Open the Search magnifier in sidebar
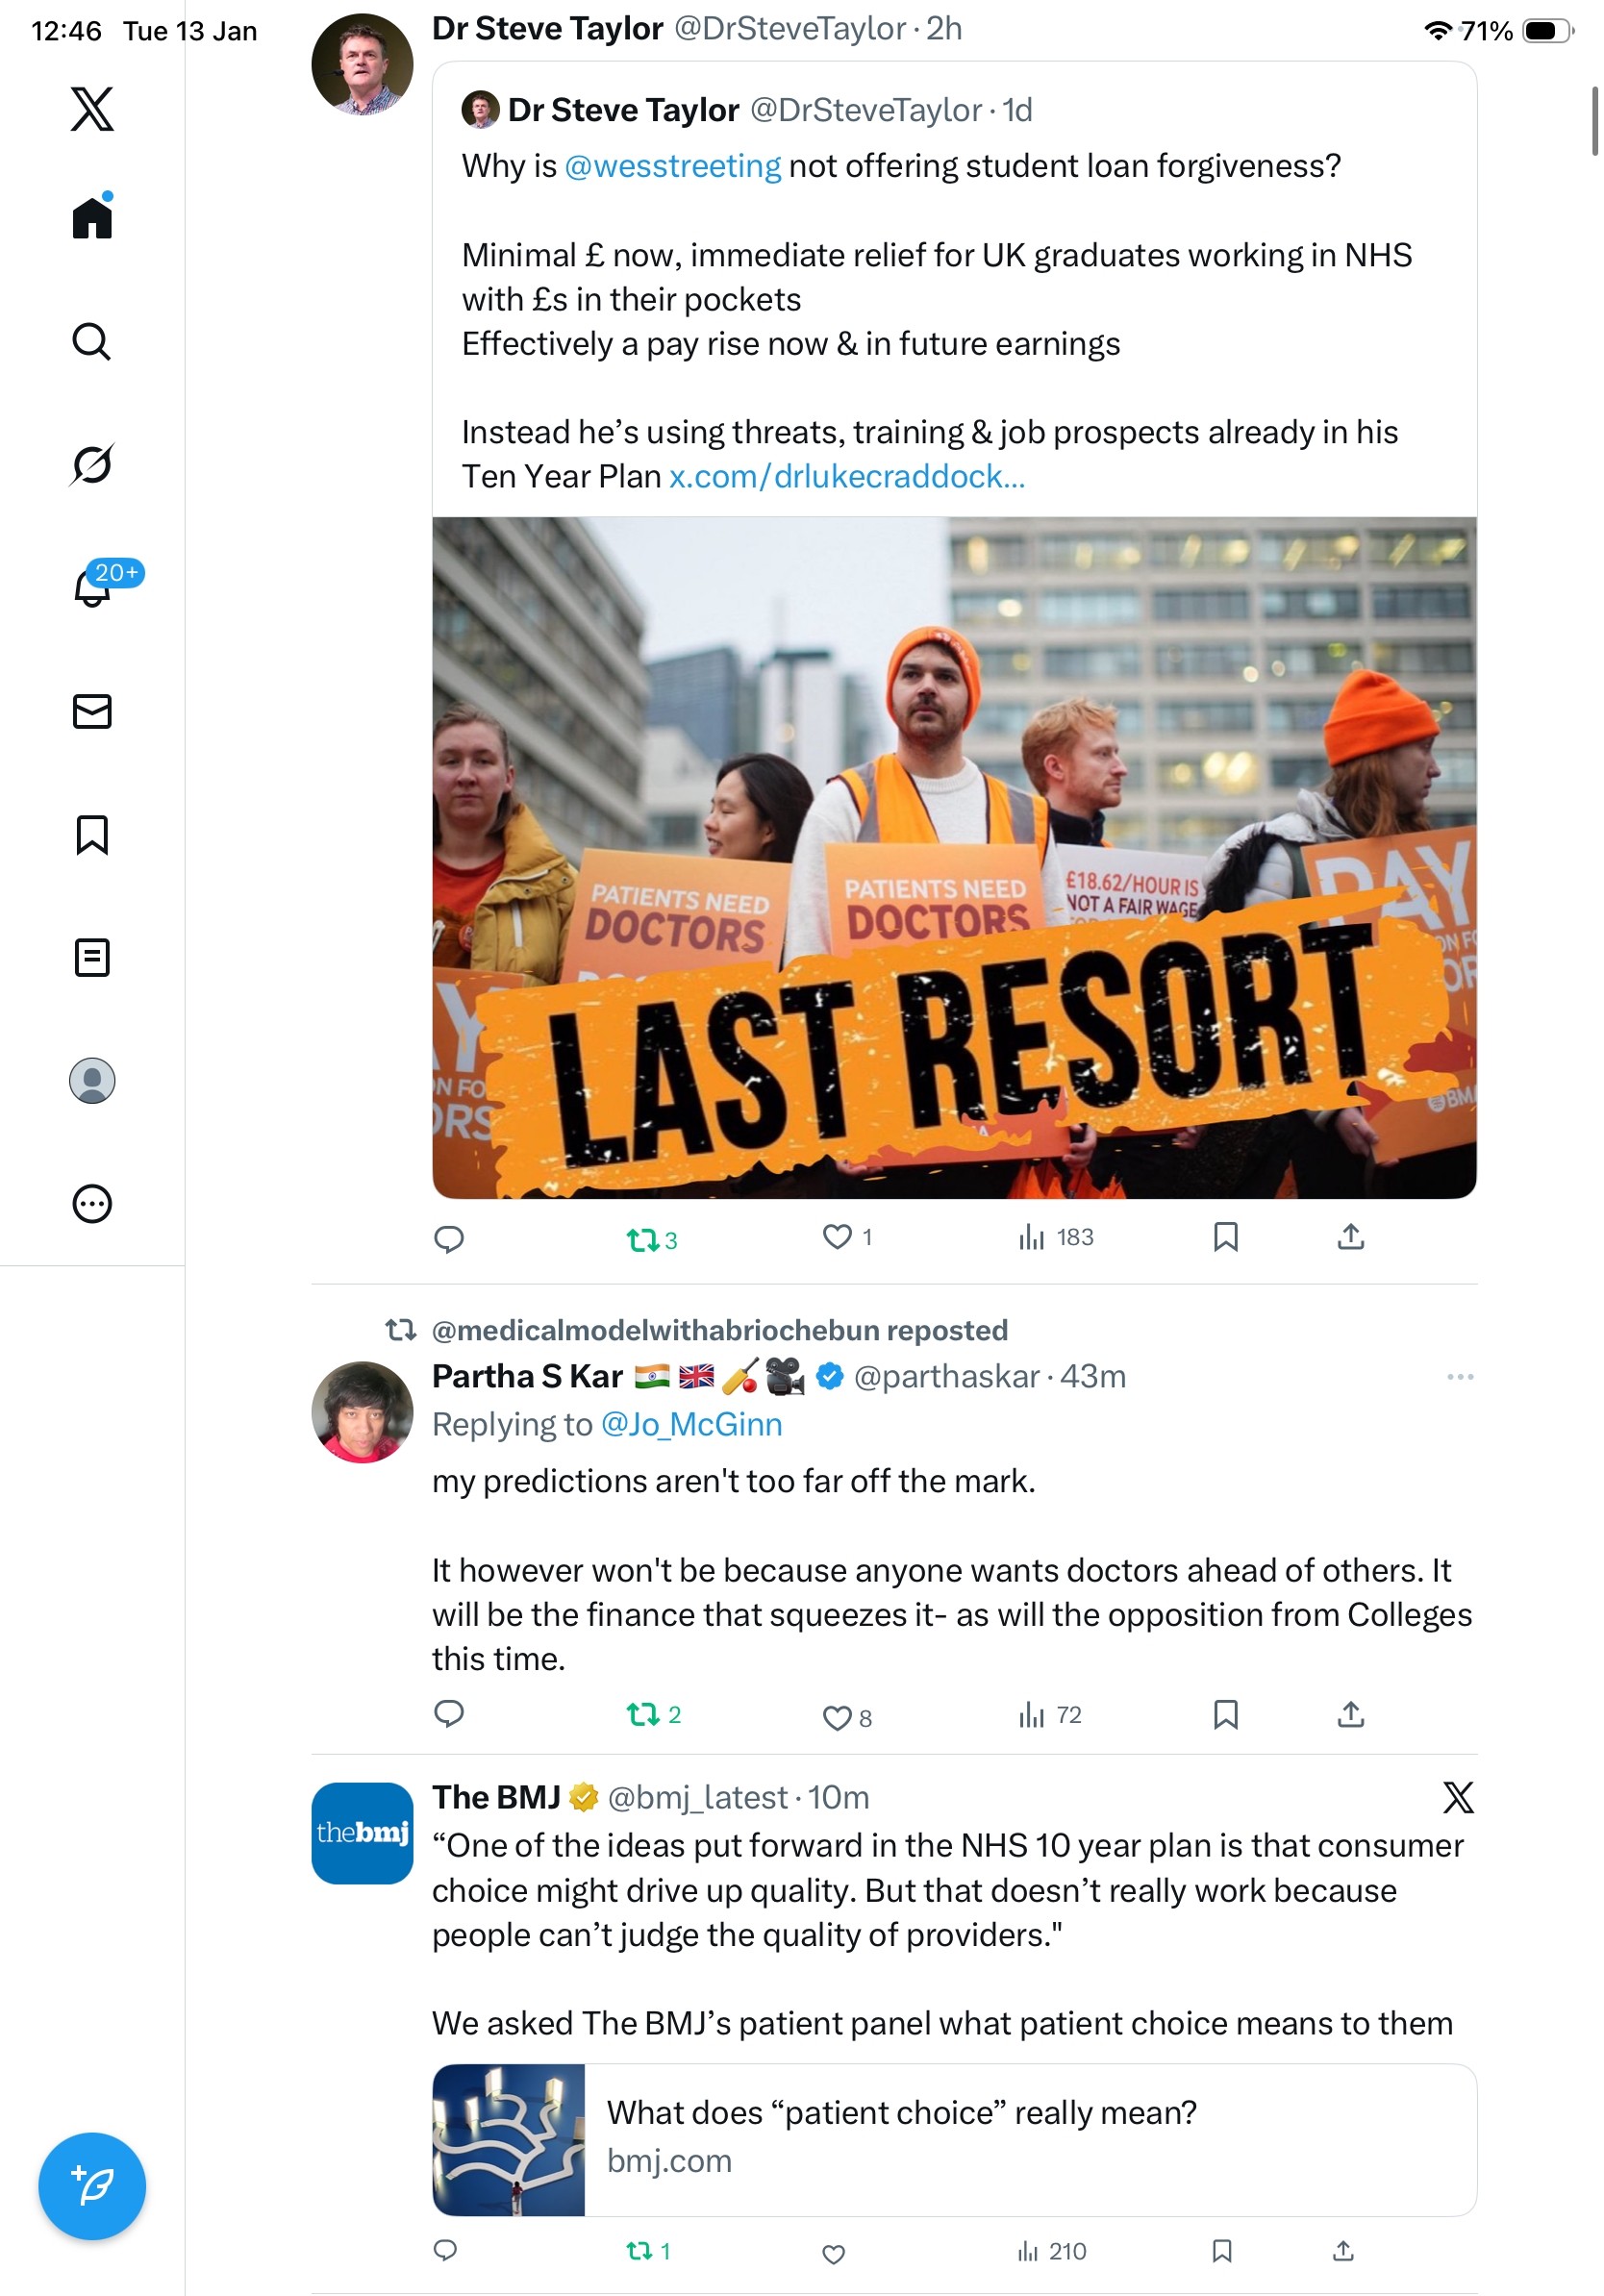Image resolution: width=1604 pixels, height=2296 pixels. (x=92, y=341)
